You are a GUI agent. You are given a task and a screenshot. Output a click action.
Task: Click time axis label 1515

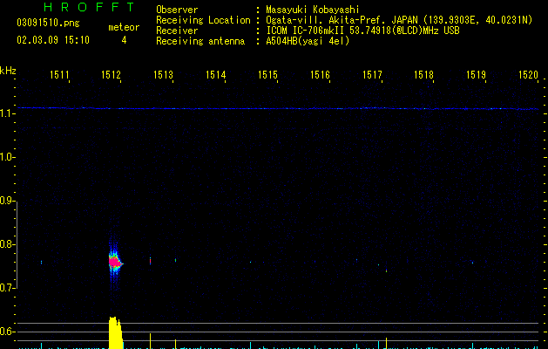pos(267,74)
